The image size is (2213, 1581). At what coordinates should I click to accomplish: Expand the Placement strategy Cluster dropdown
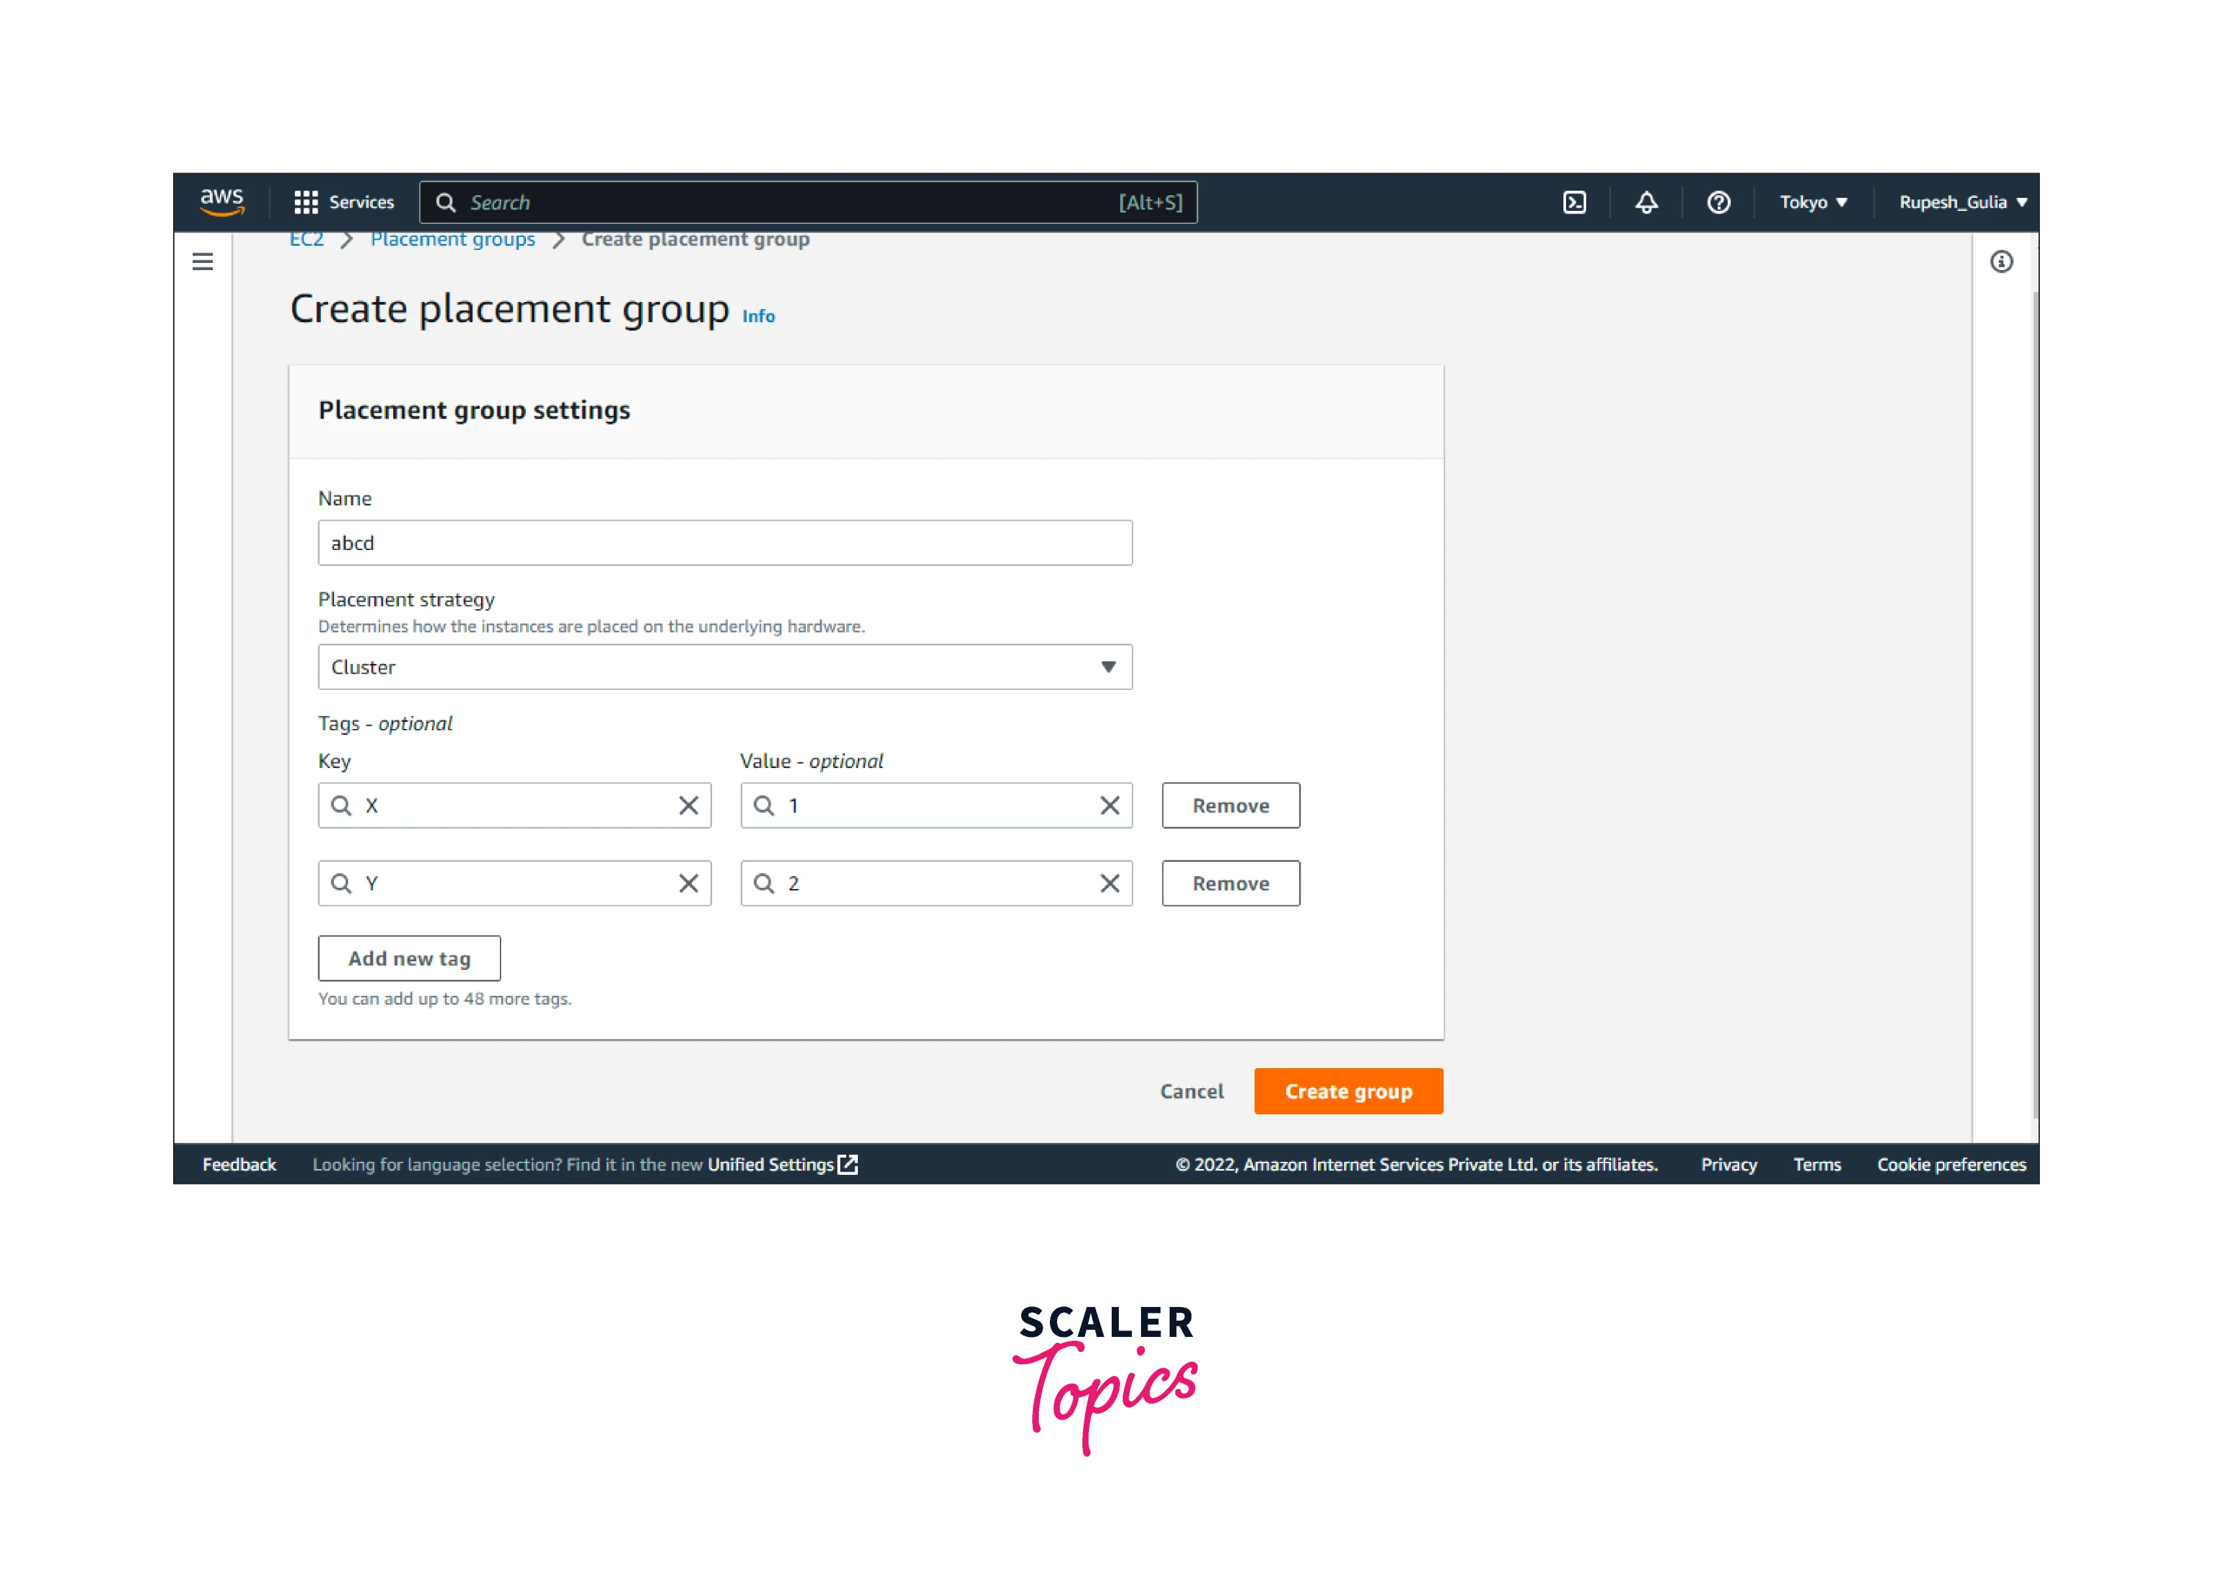724,667
